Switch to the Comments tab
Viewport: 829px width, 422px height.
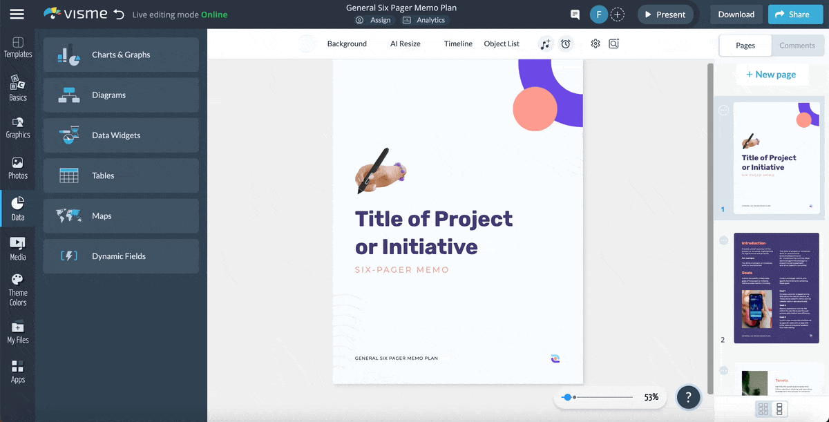[x=797, y=45]
